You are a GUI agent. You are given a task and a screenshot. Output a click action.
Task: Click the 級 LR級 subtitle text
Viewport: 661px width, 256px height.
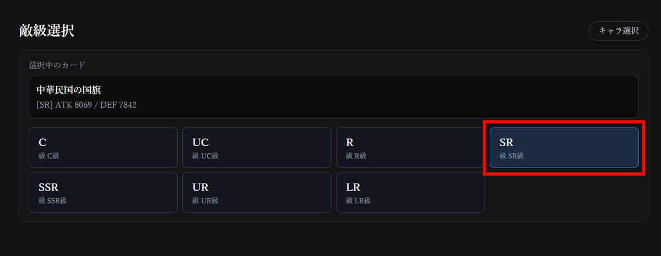point(359,201)
